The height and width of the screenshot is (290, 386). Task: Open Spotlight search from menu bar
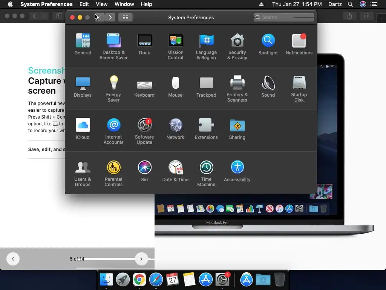click(x=351, y=4)
